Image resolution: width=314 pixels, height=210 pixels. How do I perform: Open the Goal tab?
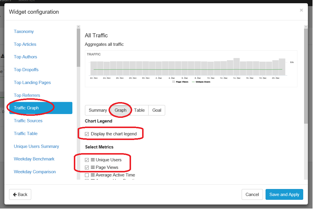pyautogui.click(x=157, y=111)
